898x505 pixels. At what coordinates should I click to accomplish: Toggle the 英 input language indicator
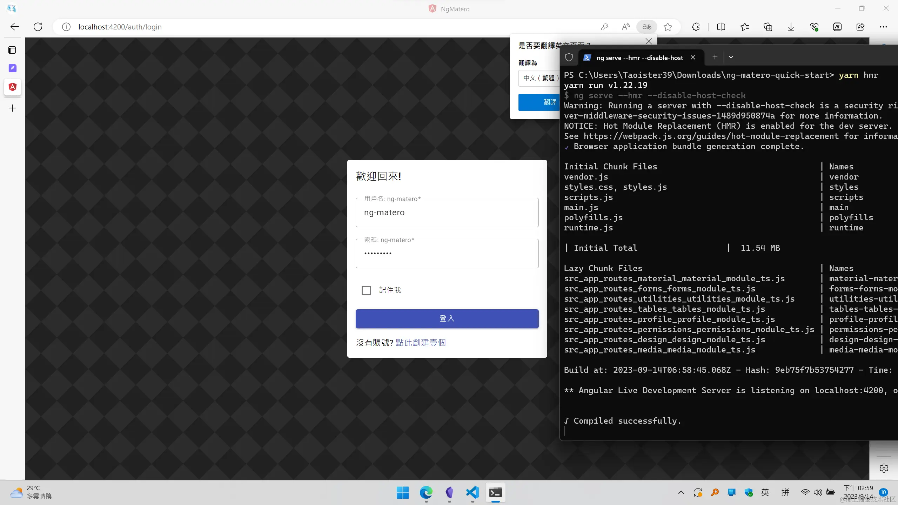765,492
